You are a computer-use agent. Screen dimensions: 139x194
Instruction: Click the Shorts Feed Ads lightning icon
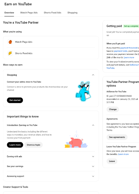10,53
